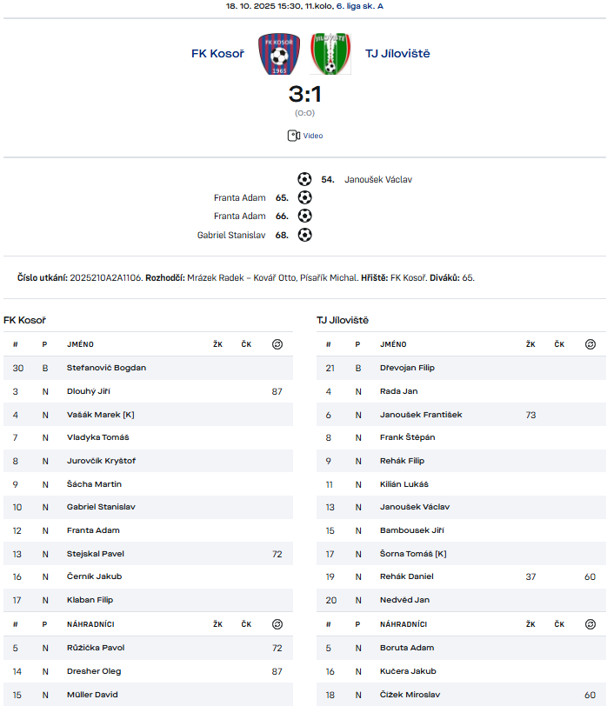
Task: Click the JMÉNO column header for FK Kosoř
Action: [80, 344]
